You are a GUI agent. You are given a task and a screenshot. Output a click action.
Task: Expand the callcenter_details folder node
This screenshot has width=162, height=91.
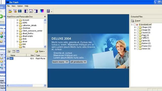coord(17,25)
